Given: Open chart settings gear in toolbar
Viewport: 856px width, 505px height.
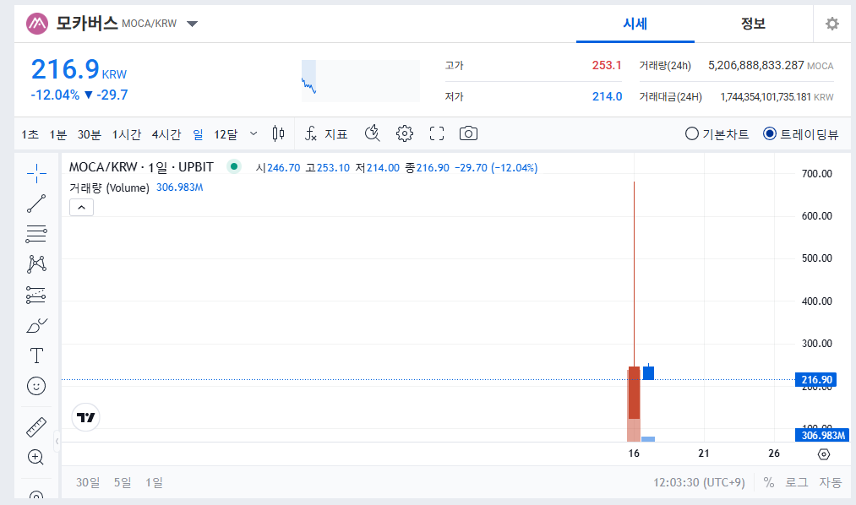Looking at the screenshot, I should [x=405, y=133].
